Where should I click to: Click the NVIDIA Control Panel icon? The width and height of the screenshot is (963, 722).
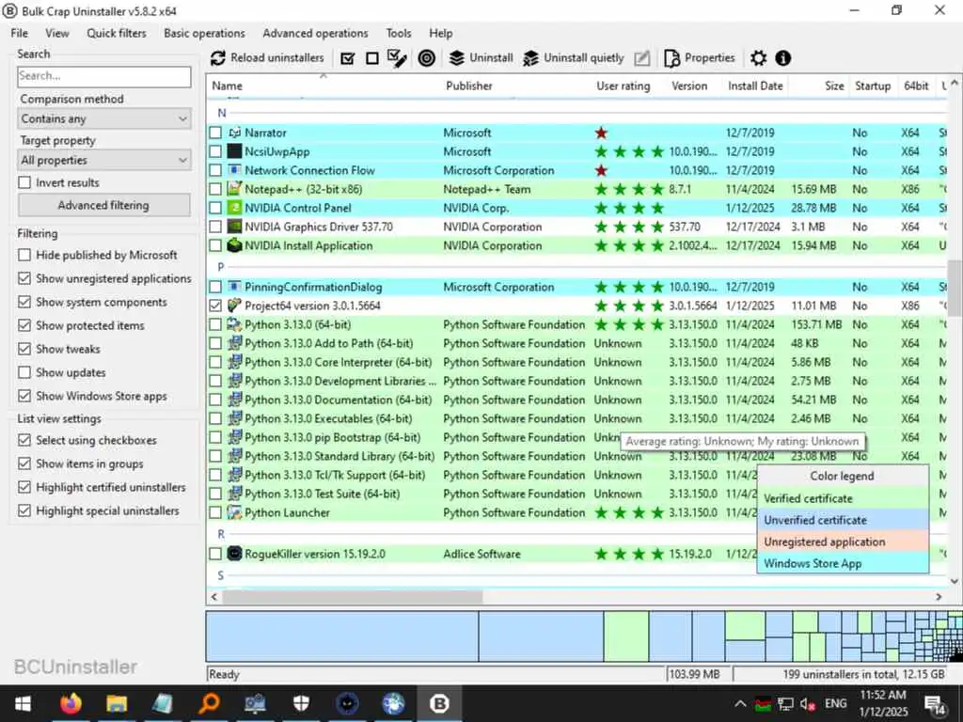pos(234,208)
